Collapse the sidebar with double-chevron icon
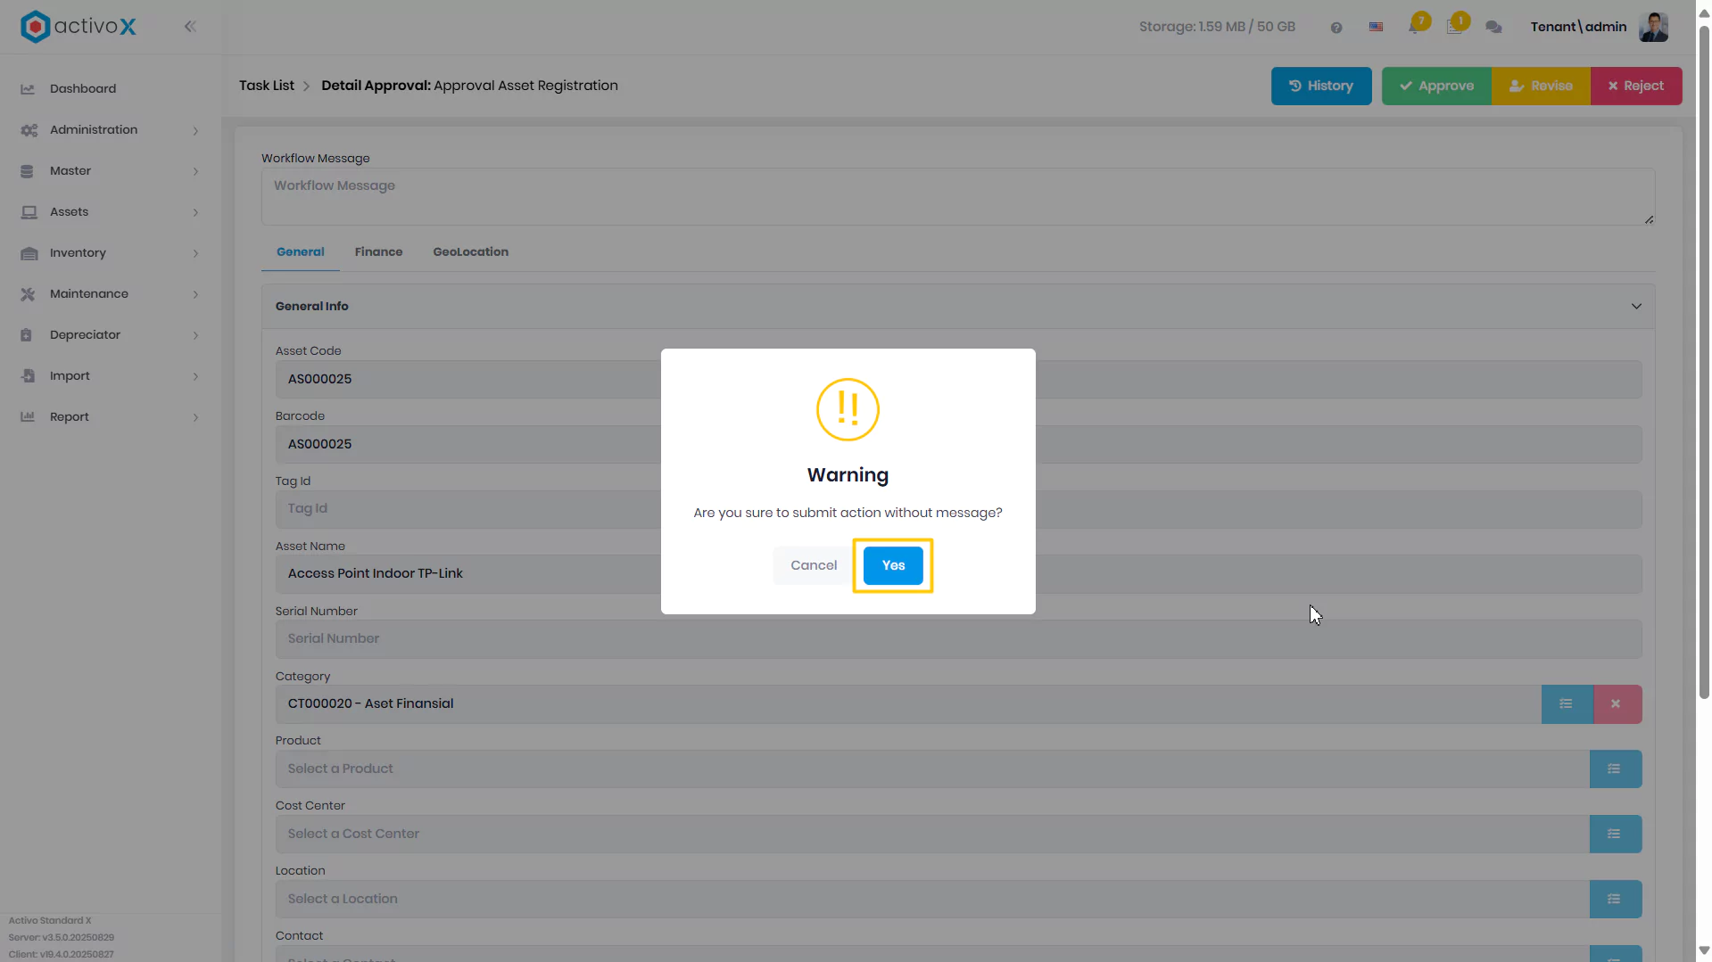Image resolution: width=1712 pixels, height=962 pixels. point(190,27)
